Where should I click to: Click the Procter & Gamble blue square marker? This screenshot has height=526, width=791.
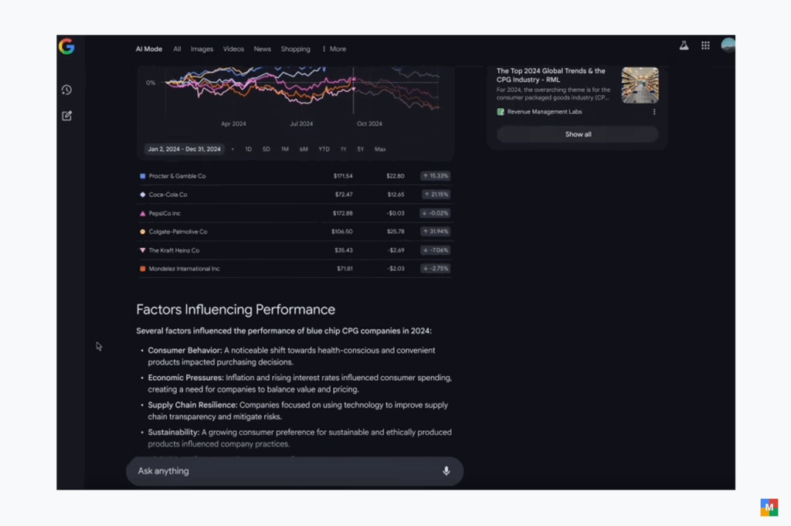pos(142,176)
